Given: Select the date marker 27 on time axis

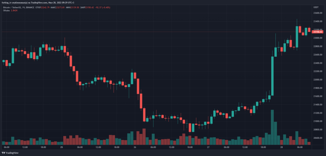Looking at the screenshot, I should pos(208,147).
